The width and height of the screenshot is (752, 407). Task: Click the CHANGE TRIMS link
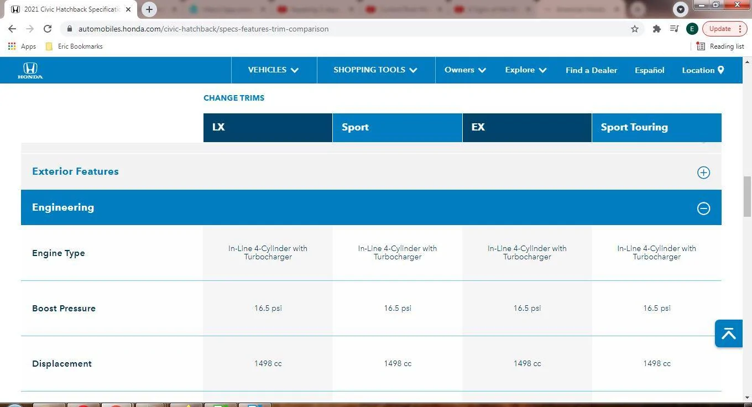(x=234, y=98)
